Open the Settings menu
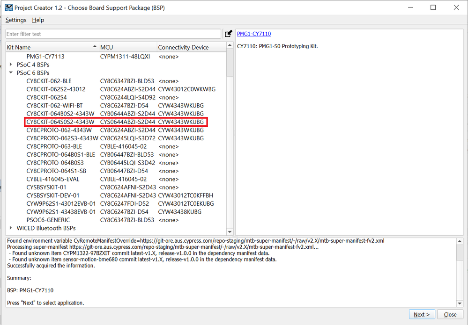 [x=16, y=20]
